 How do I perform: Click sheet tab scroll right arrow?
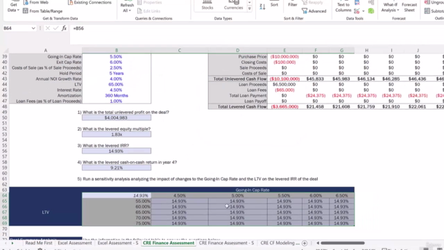12,243
